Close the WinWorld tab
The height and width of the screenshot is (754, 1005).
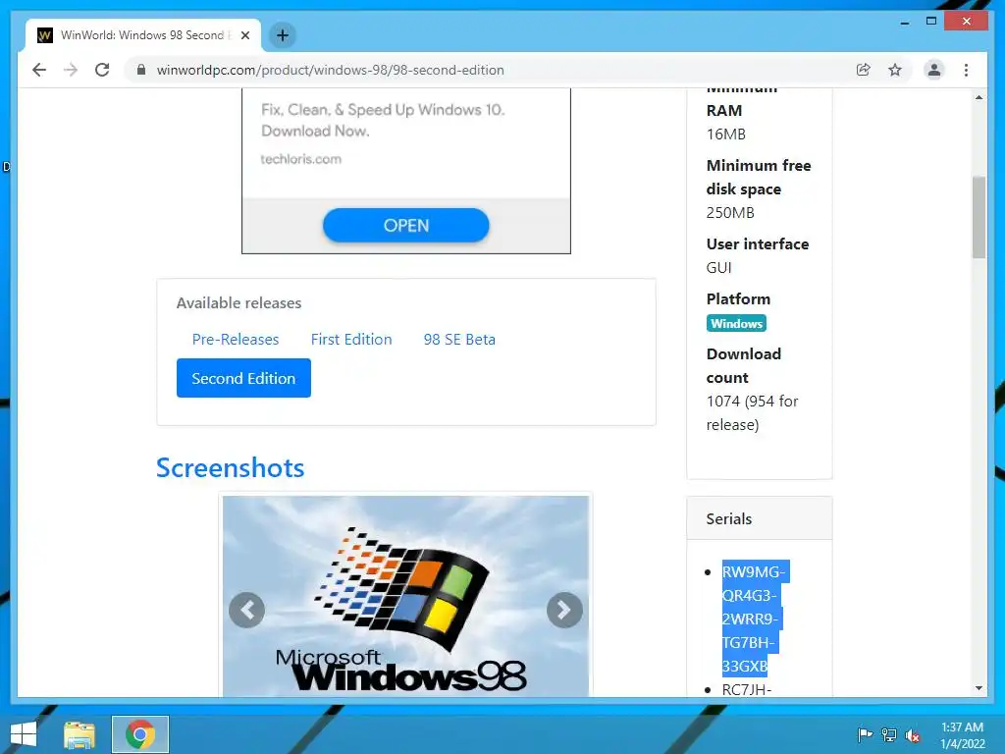pos(244,35)
